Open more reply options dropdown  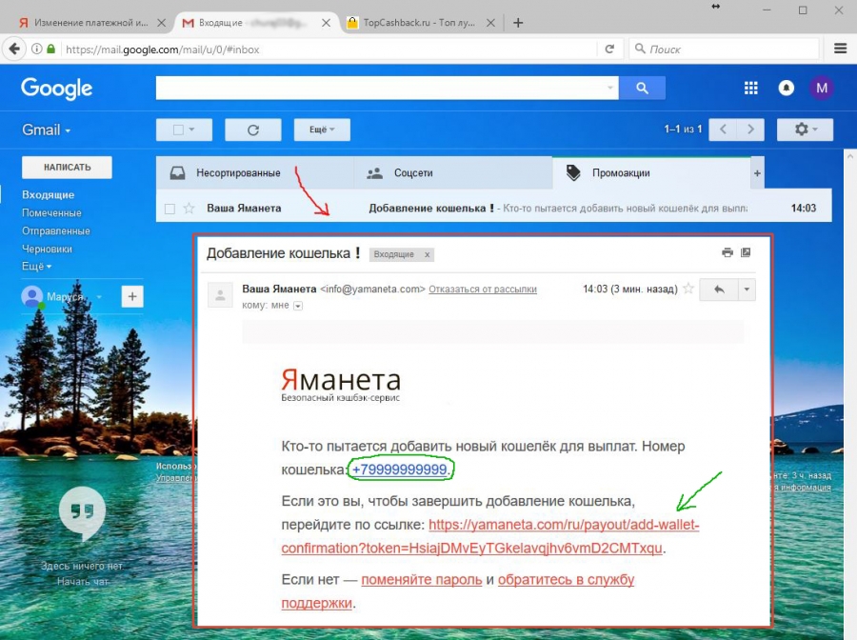click(747, 290)
